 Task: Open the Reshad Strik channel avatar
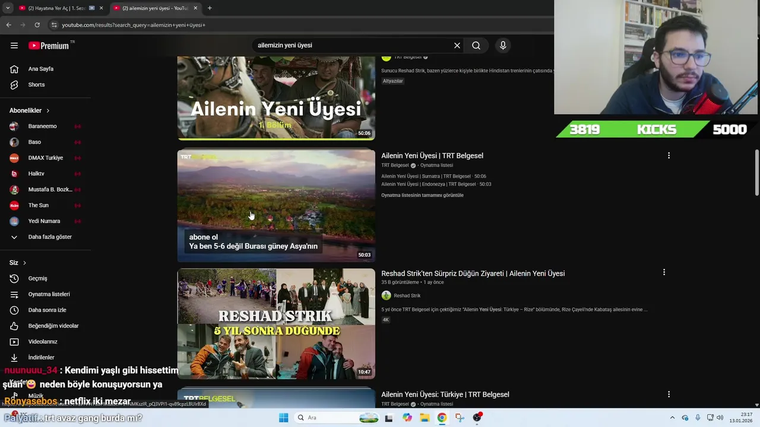pos(386,295)
